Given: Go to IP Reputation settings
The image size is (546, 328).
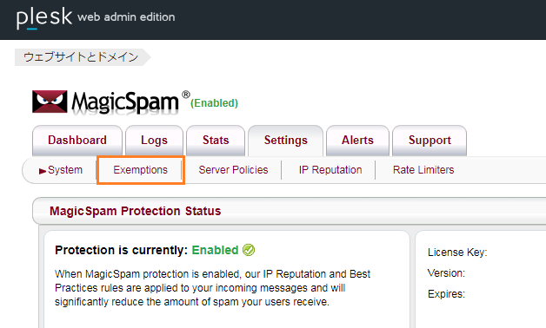Looking at the screenshot, I should [330, 170].
